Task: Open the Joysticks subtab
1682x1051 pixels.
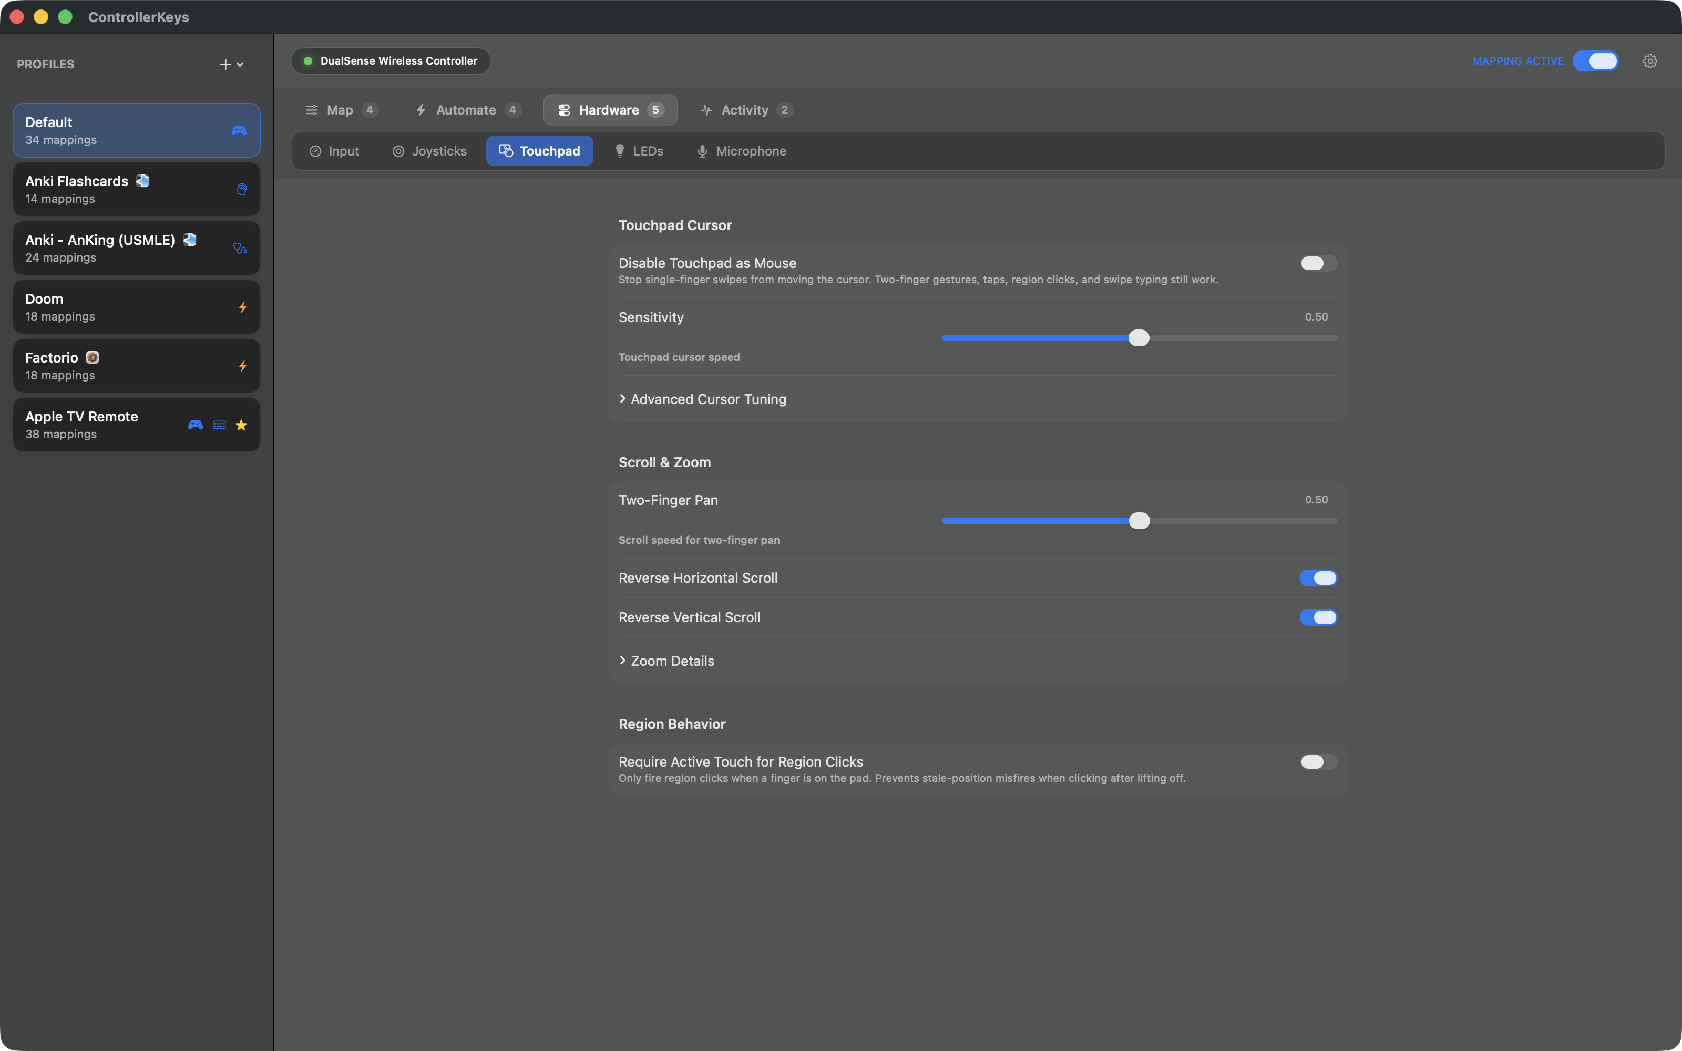Action: click(429, 151)
